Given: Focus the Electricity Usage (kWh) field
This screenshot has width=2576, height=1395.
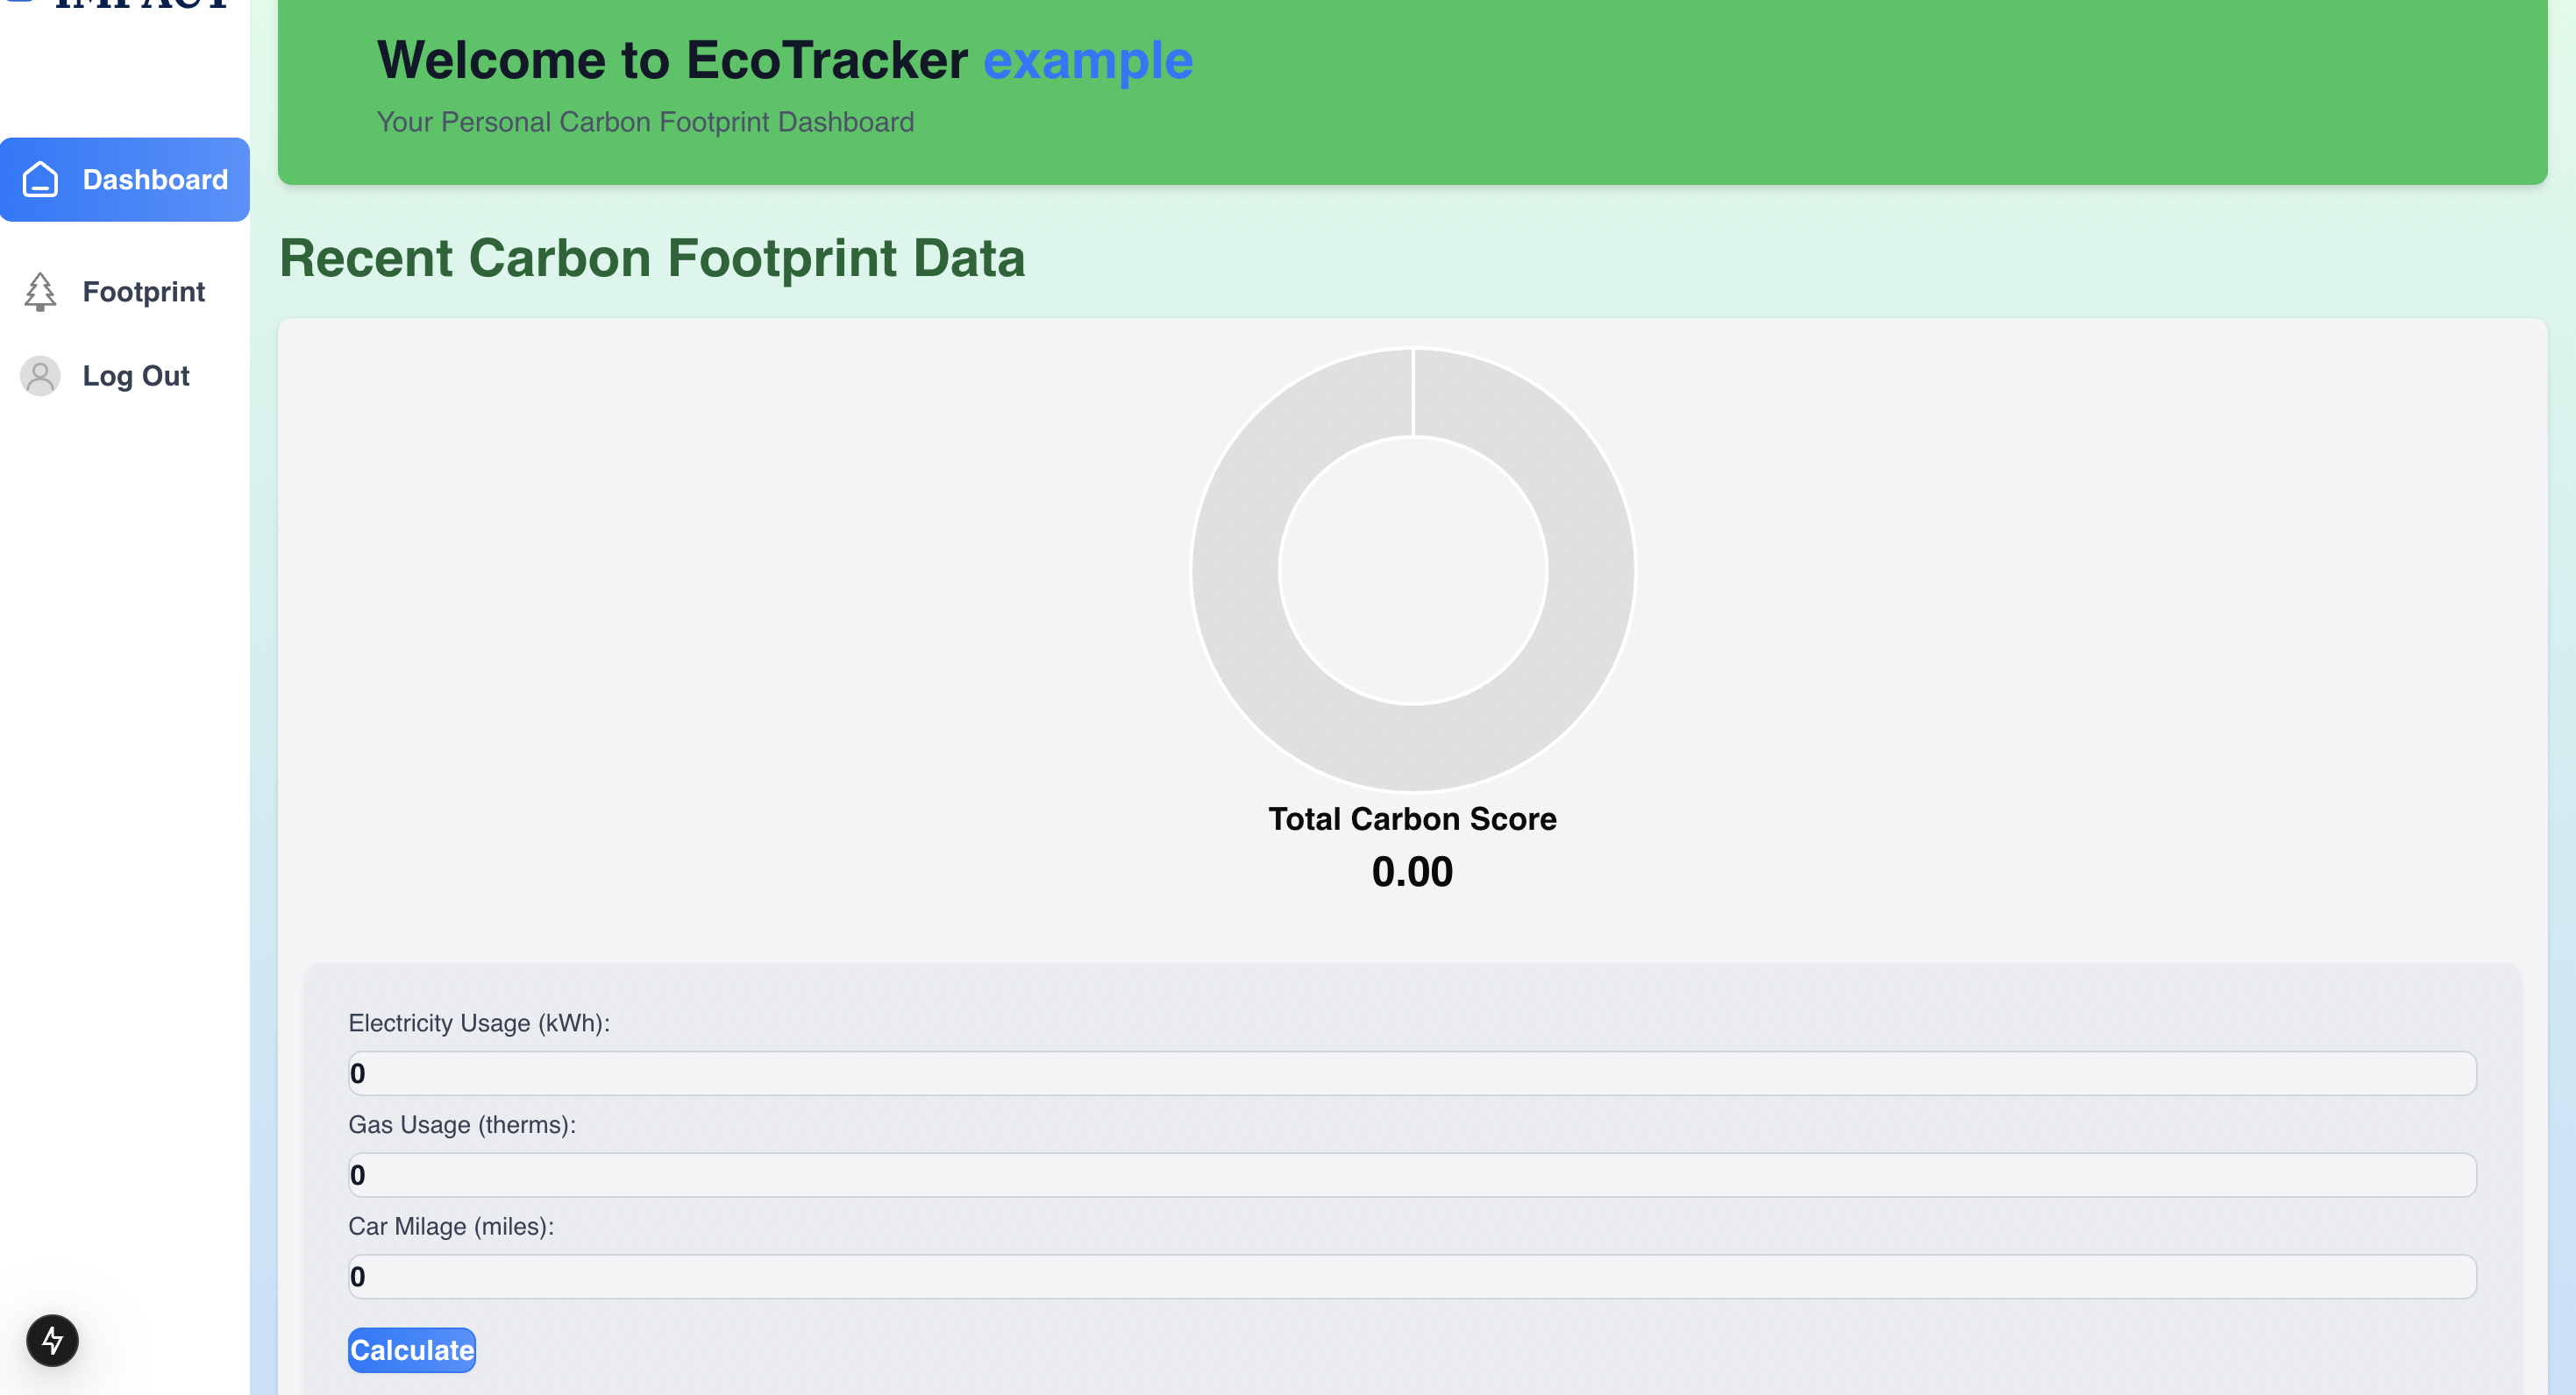Looking at the screenshot, I should point(1412,1073).
